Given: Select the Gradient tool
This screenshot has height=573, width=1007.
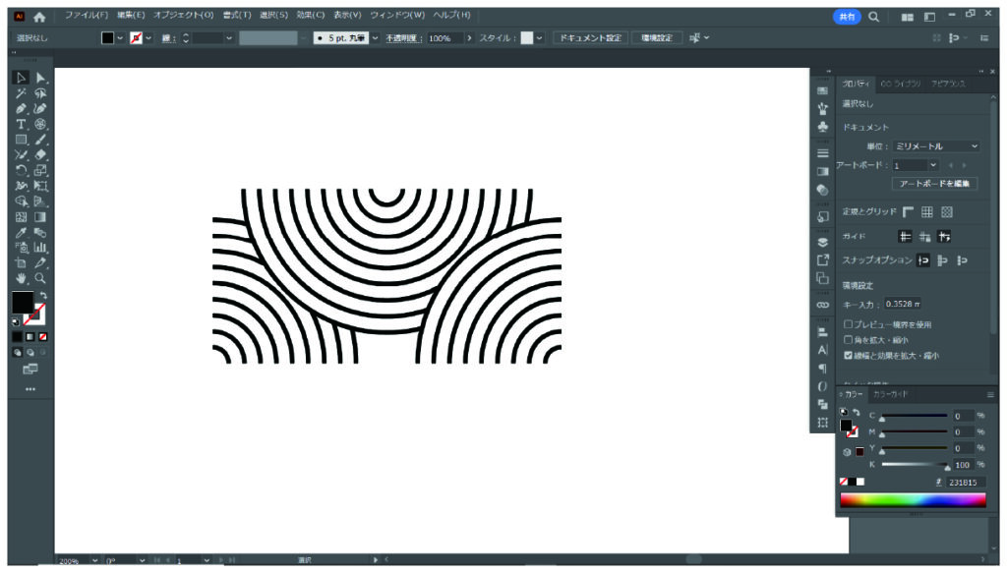Looking at the screenshot, I should [x=40, y=217].
